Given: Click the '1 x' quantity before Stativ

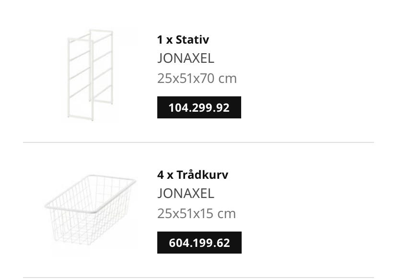Looking at the screenshot, I should (164, 39).
